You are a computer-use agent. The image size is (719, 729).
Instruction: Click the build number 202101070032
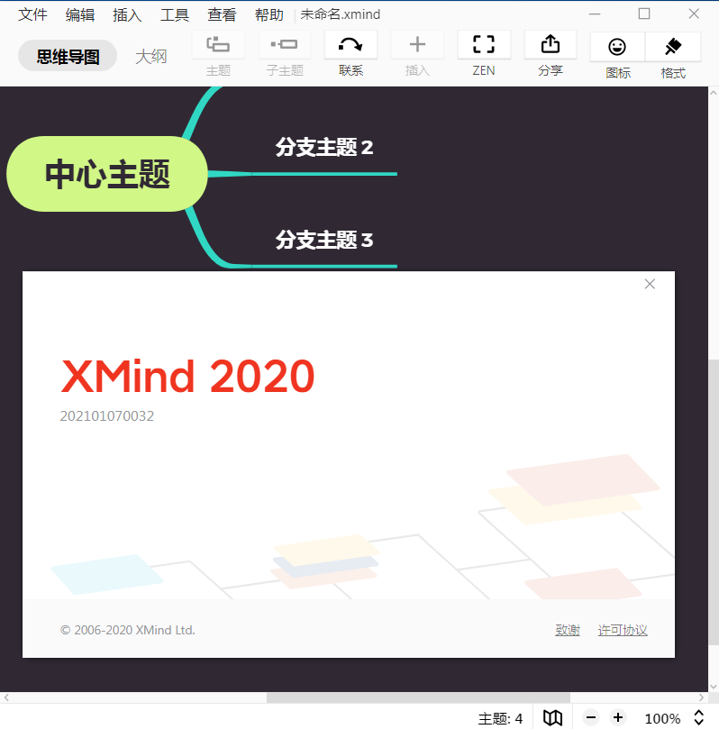click(107, 415)
